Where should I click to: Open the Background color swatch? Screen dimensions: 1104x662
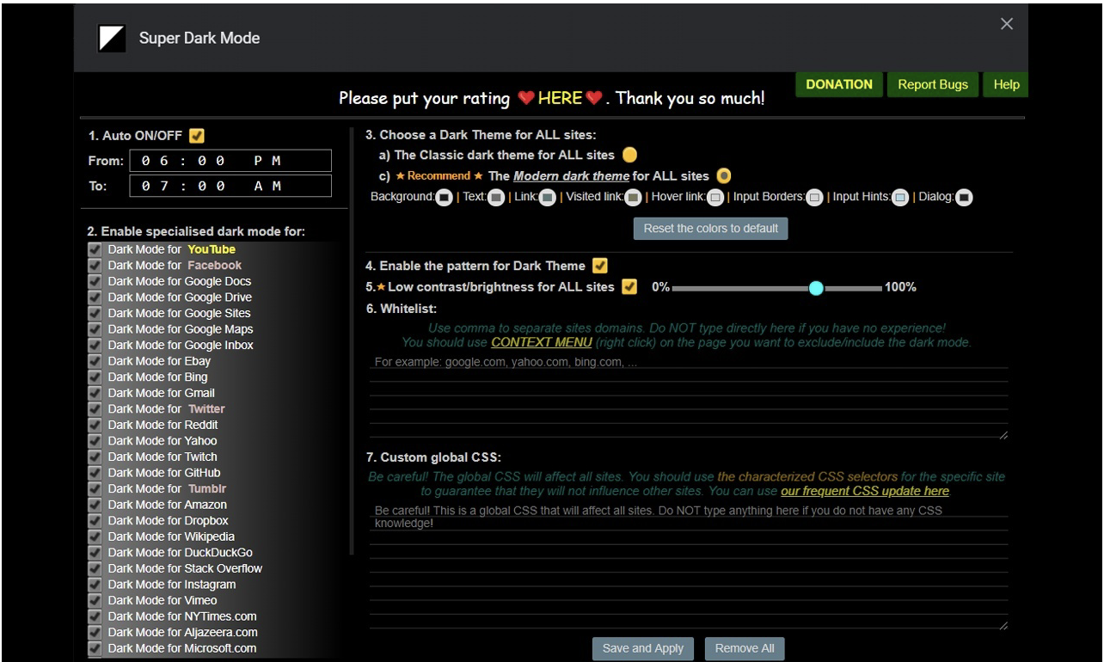tap(445, 198)
